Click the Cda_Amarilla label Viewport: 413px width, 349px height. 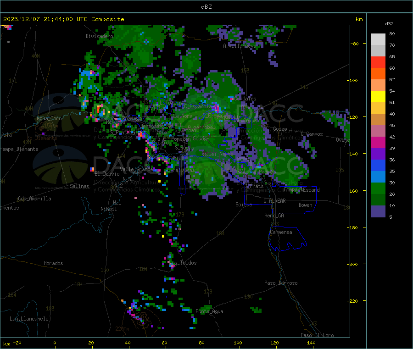click(34, 199)
